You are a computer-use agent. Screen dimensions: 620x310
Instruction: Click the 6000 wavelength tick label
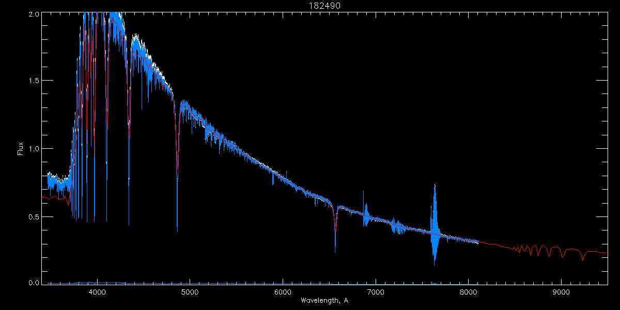point(283,292)
